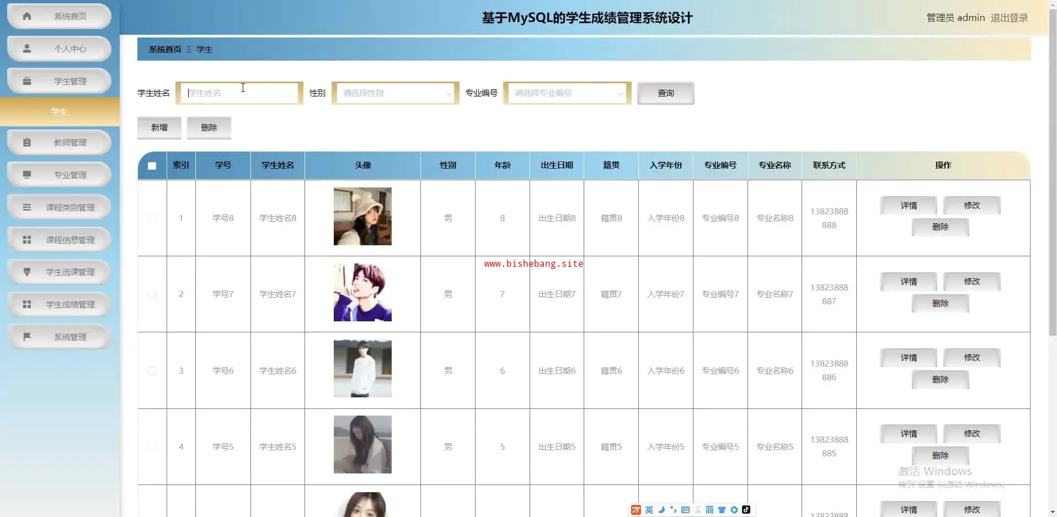
Task: Open 详情 details for 学生姓名8
Action: [909, 206]
